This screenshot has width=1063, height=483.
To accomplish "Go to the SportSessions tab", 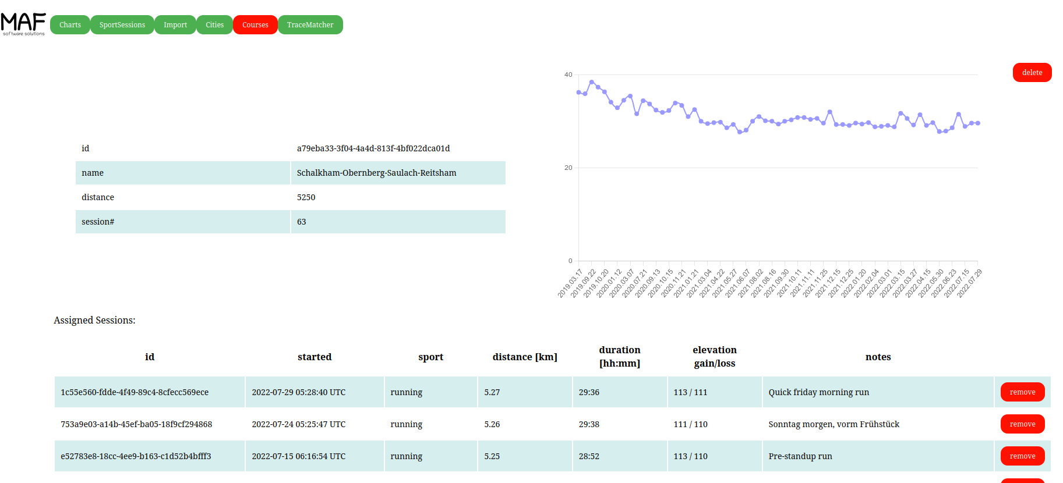I will [122, 24].
